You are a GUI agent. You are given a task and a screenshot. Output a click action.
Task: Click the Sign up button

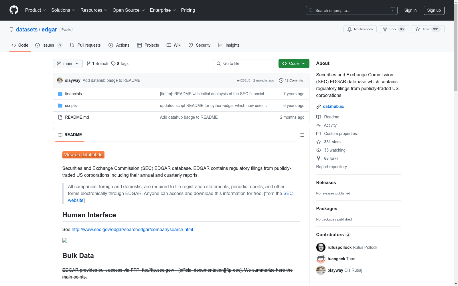(434, 10)
